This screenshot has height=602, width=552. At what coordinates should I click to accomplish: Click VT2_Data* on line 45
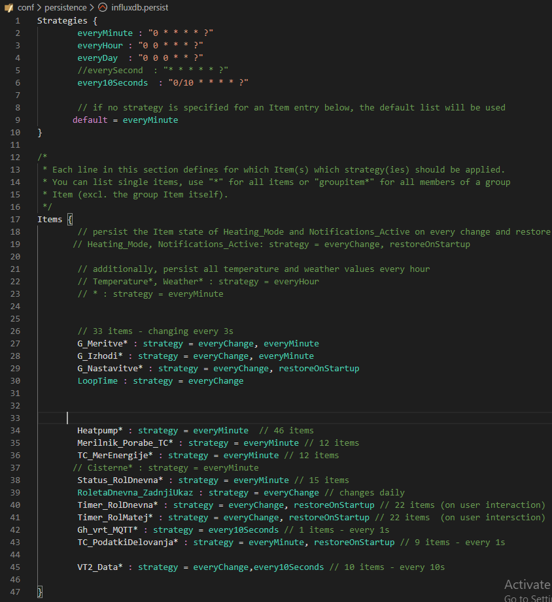100,567
